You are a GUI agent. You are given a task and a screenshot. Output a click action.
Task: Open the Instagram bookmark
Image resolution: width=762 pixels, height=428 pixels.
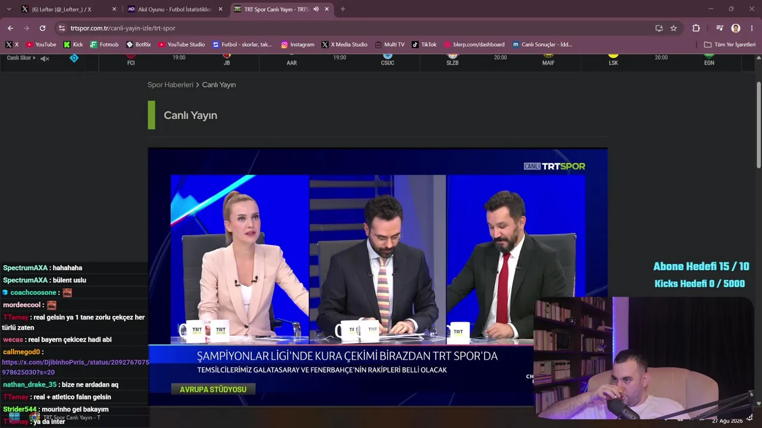tap(298, 45)
